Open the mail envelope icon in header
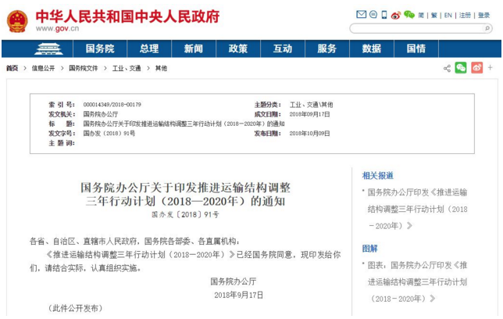Viewport: 503px width, 319px height. [361, 14]
